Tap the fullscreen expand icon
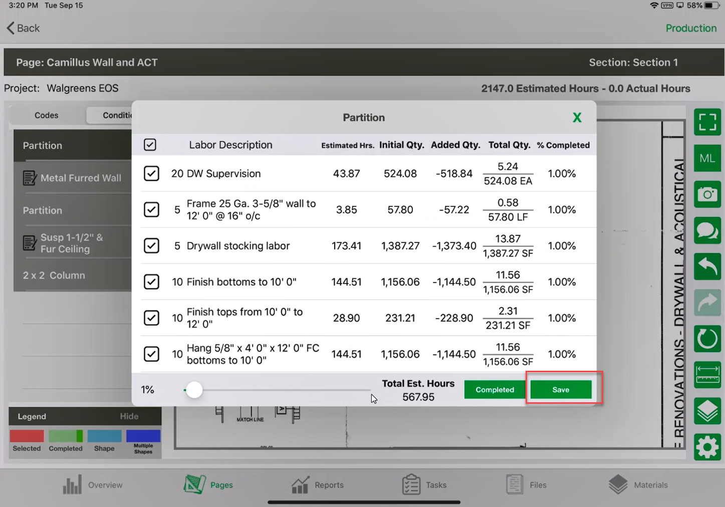 707,122
